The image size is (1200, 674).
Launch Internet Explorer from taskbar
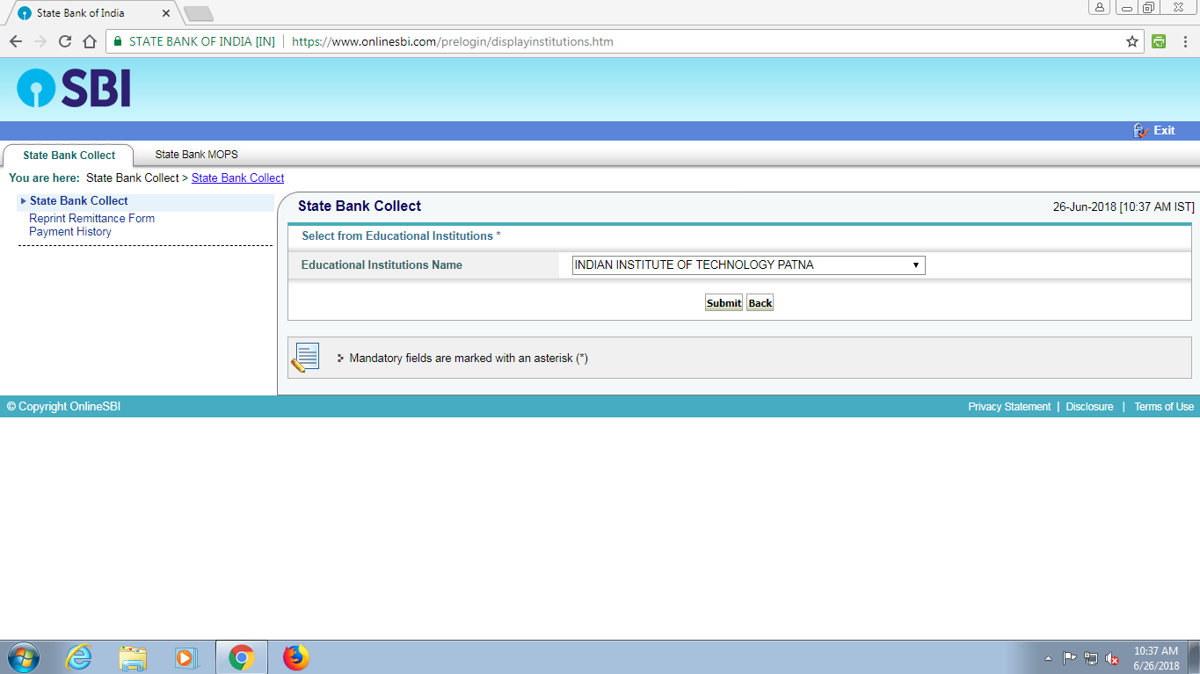(x=79, y=657)
